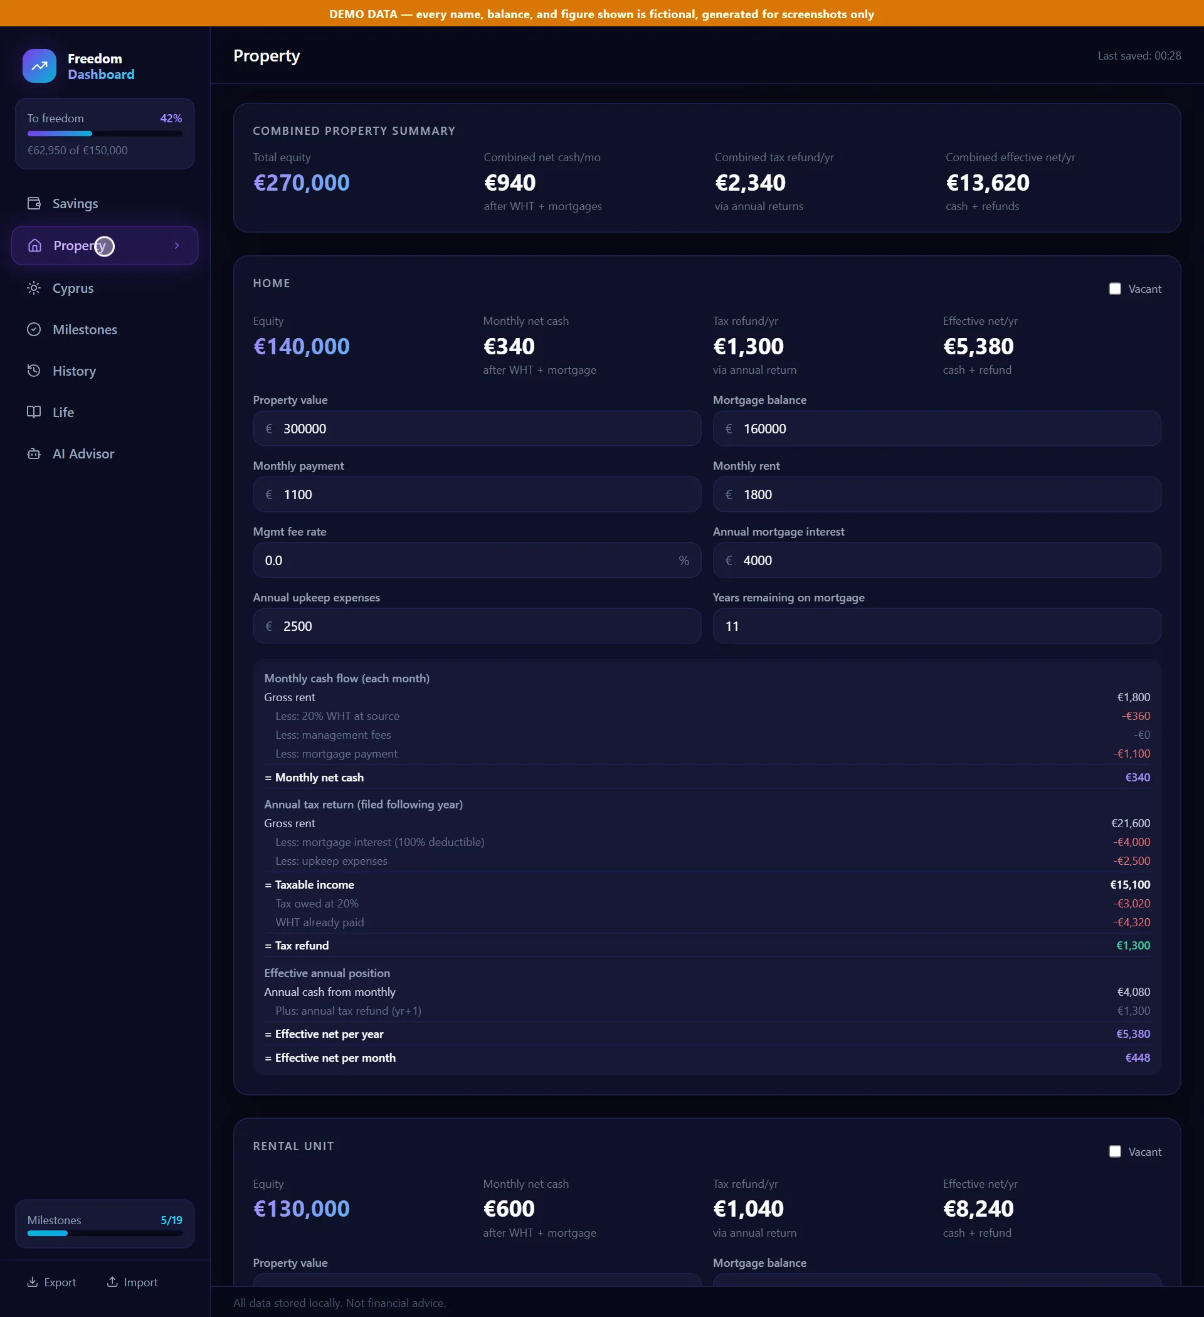Screen dimensions: 1204x1317
Task: Click the Total equity €270,000 value
Action: (x=301, y=182)
